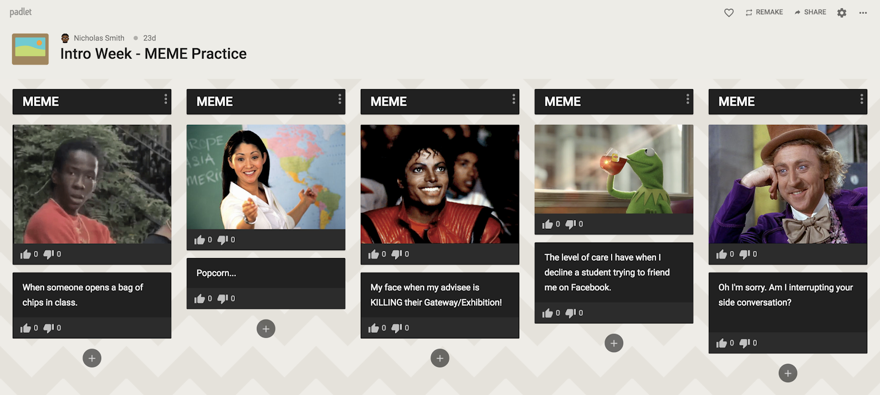Screen dimensions: 880x395
Task: Open third MEME column options menu
Action: pos(514,99)
